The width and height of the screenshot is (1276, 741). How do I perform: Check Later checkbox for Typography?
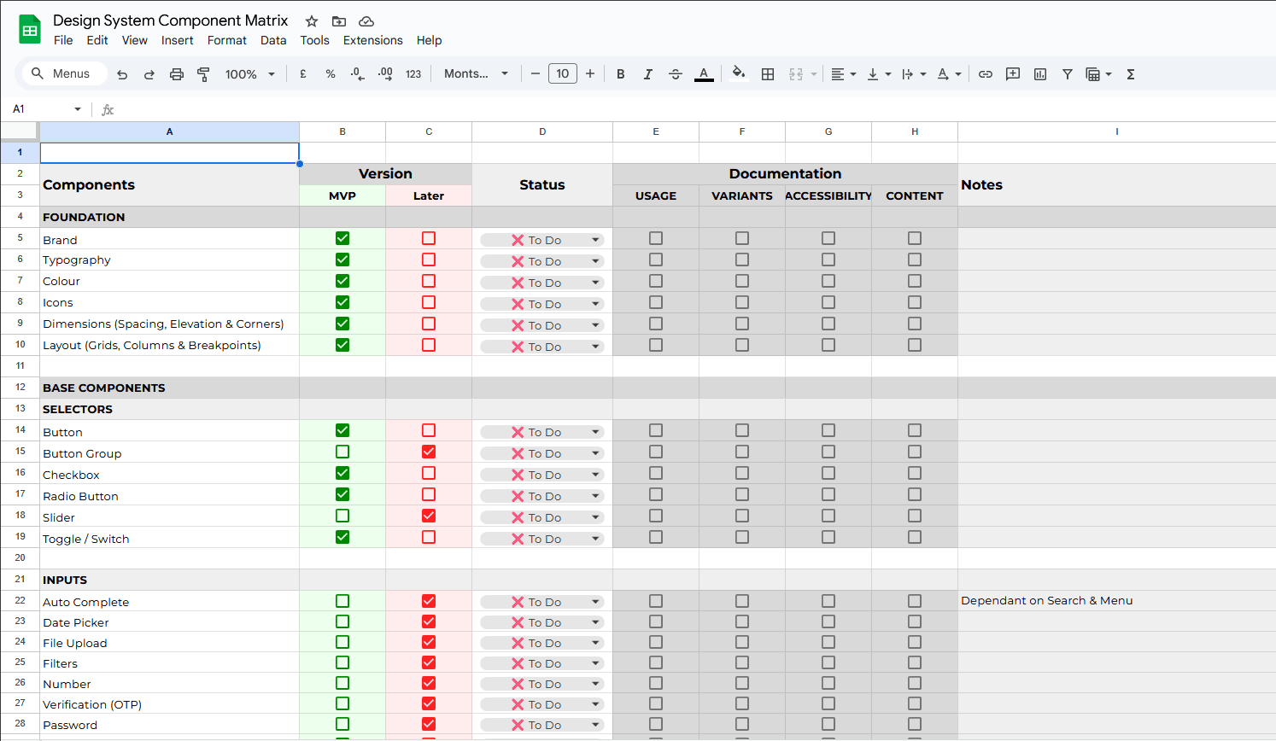tap(429, 260)
